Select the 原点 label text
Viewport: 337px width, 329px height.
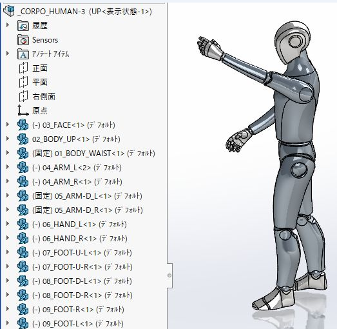point(40,110)
